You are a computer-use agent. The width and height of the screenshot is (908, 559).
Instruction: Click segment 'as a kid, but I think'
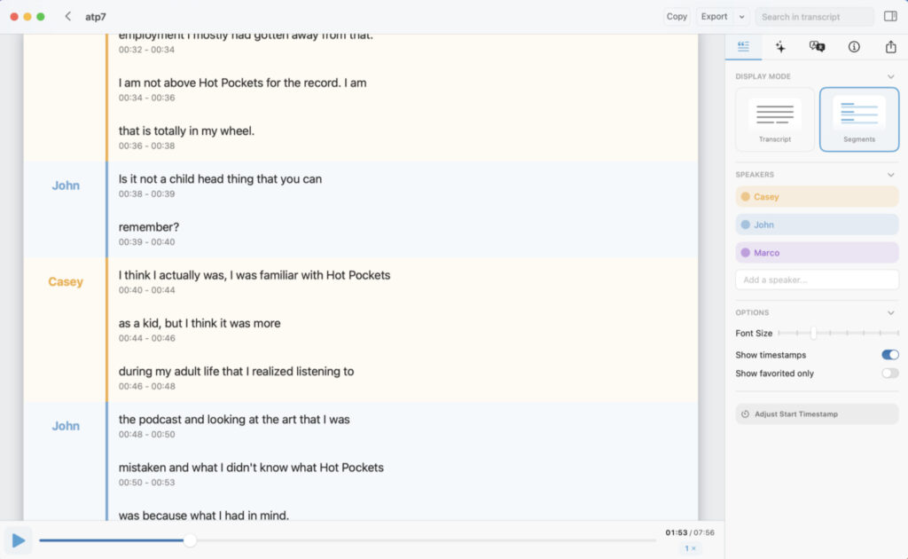tap(200, 323)
